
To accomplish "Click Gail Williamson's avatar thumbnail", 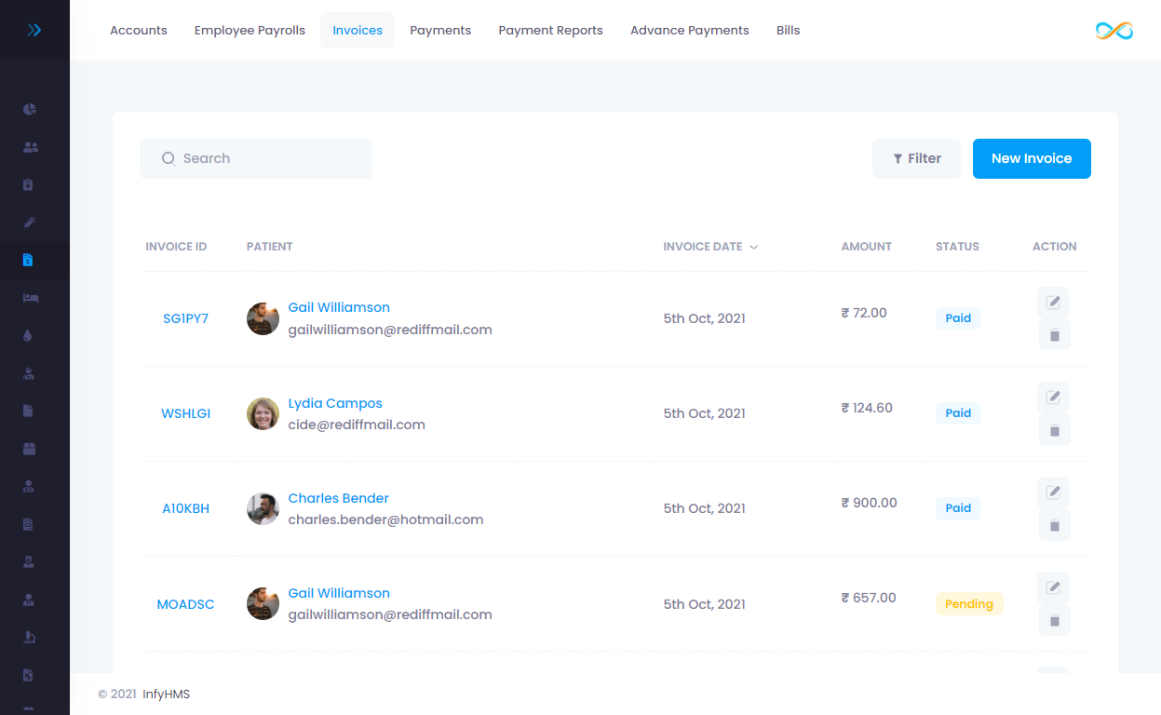I will [x=263, y=318].
